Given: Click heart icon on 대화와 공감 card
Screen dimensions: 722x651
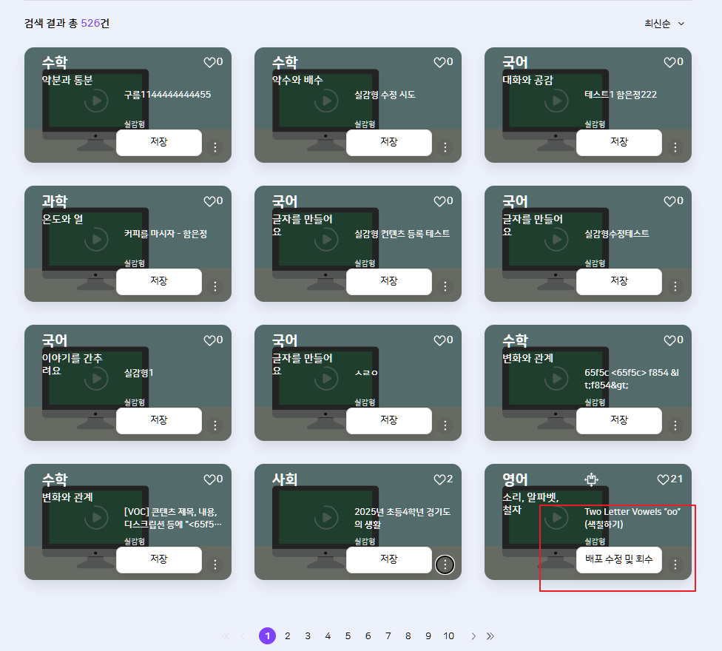Looking at the screenshot, I should pos(669,62).
